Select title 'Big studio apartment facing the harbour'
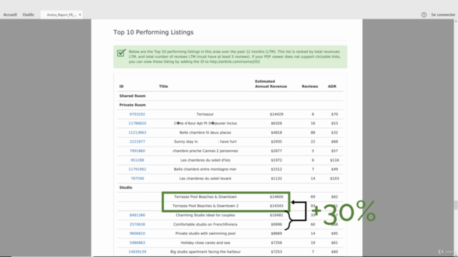This screenshot has width=458, height=257. pyautogui.click(x=205, y=252)
